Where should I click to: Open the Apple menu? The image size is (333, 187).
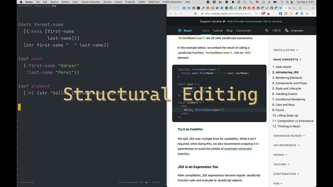(21, 2)
